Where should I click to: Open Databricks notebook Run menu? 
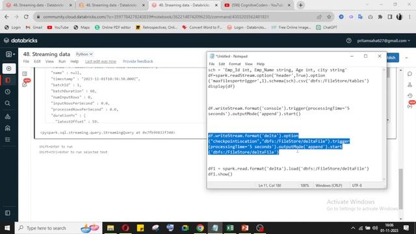62,61
